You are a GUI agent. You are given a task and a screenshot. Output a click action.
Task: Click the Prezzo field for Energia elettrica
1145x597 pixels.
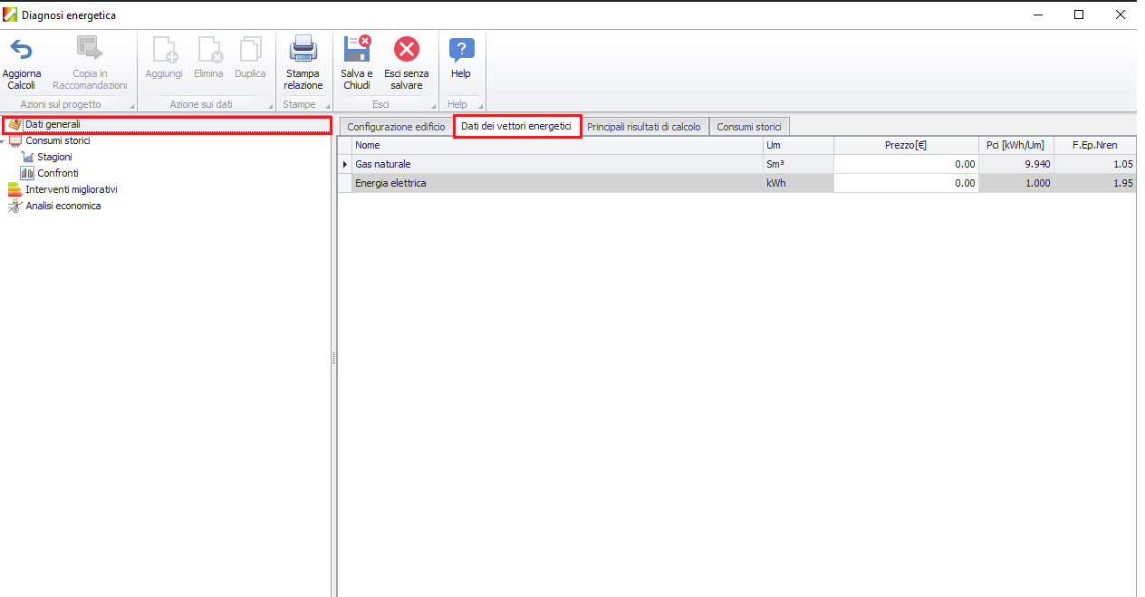(x=905, y=183)
